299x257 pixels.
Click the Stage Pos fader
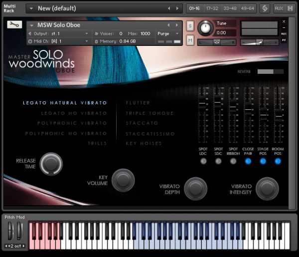pyautogui.click(x=263, y=115)
